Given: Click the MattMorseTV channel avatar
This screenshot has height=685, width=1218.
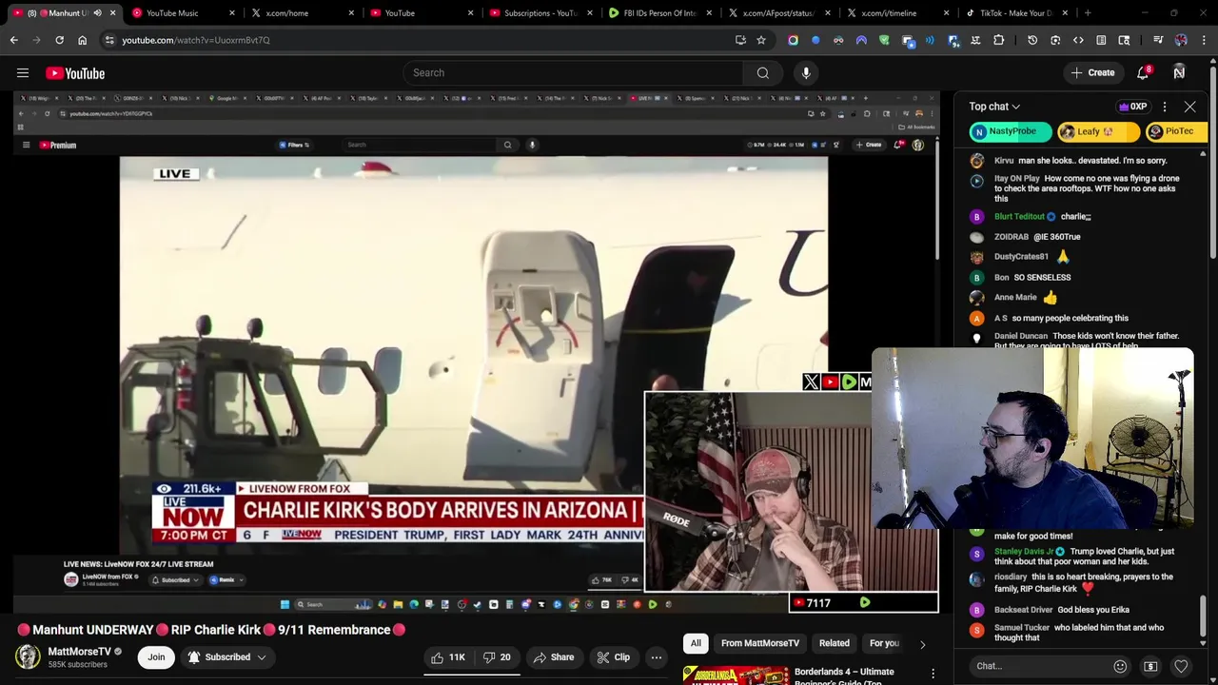Looking at the screenshot, I should pos(28,657).
